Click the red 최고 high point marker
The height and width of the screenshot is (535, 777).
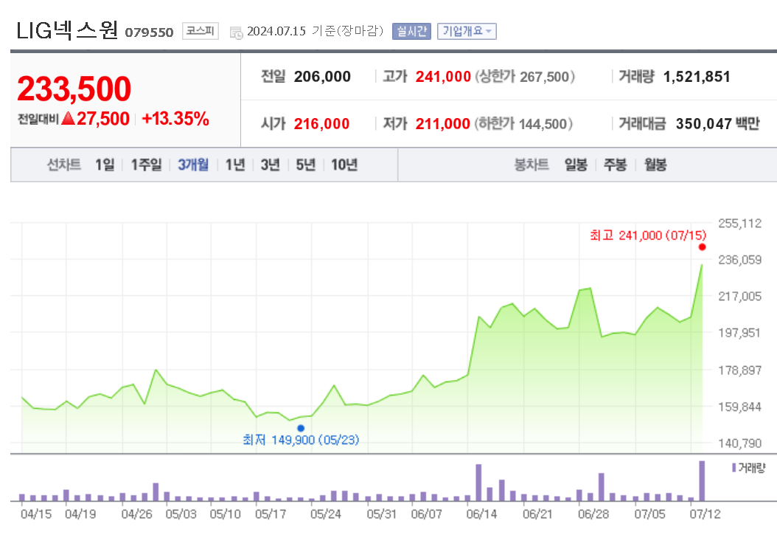(702, 247)
